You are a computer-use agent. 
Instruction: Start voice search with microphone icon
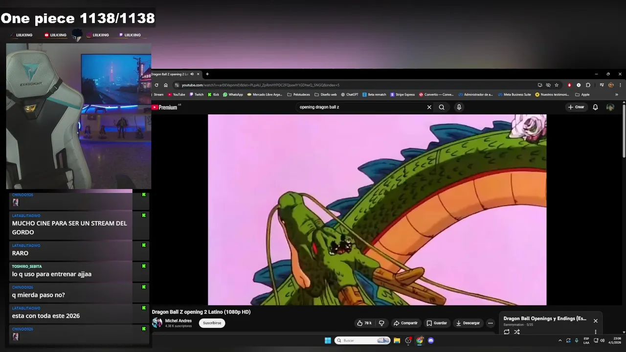point(459,107)
